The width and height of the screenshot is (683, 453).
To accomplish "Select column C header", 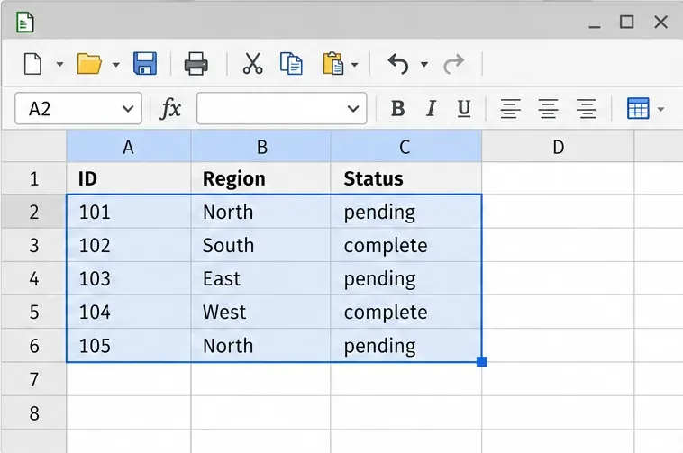I will coord(406,147).
